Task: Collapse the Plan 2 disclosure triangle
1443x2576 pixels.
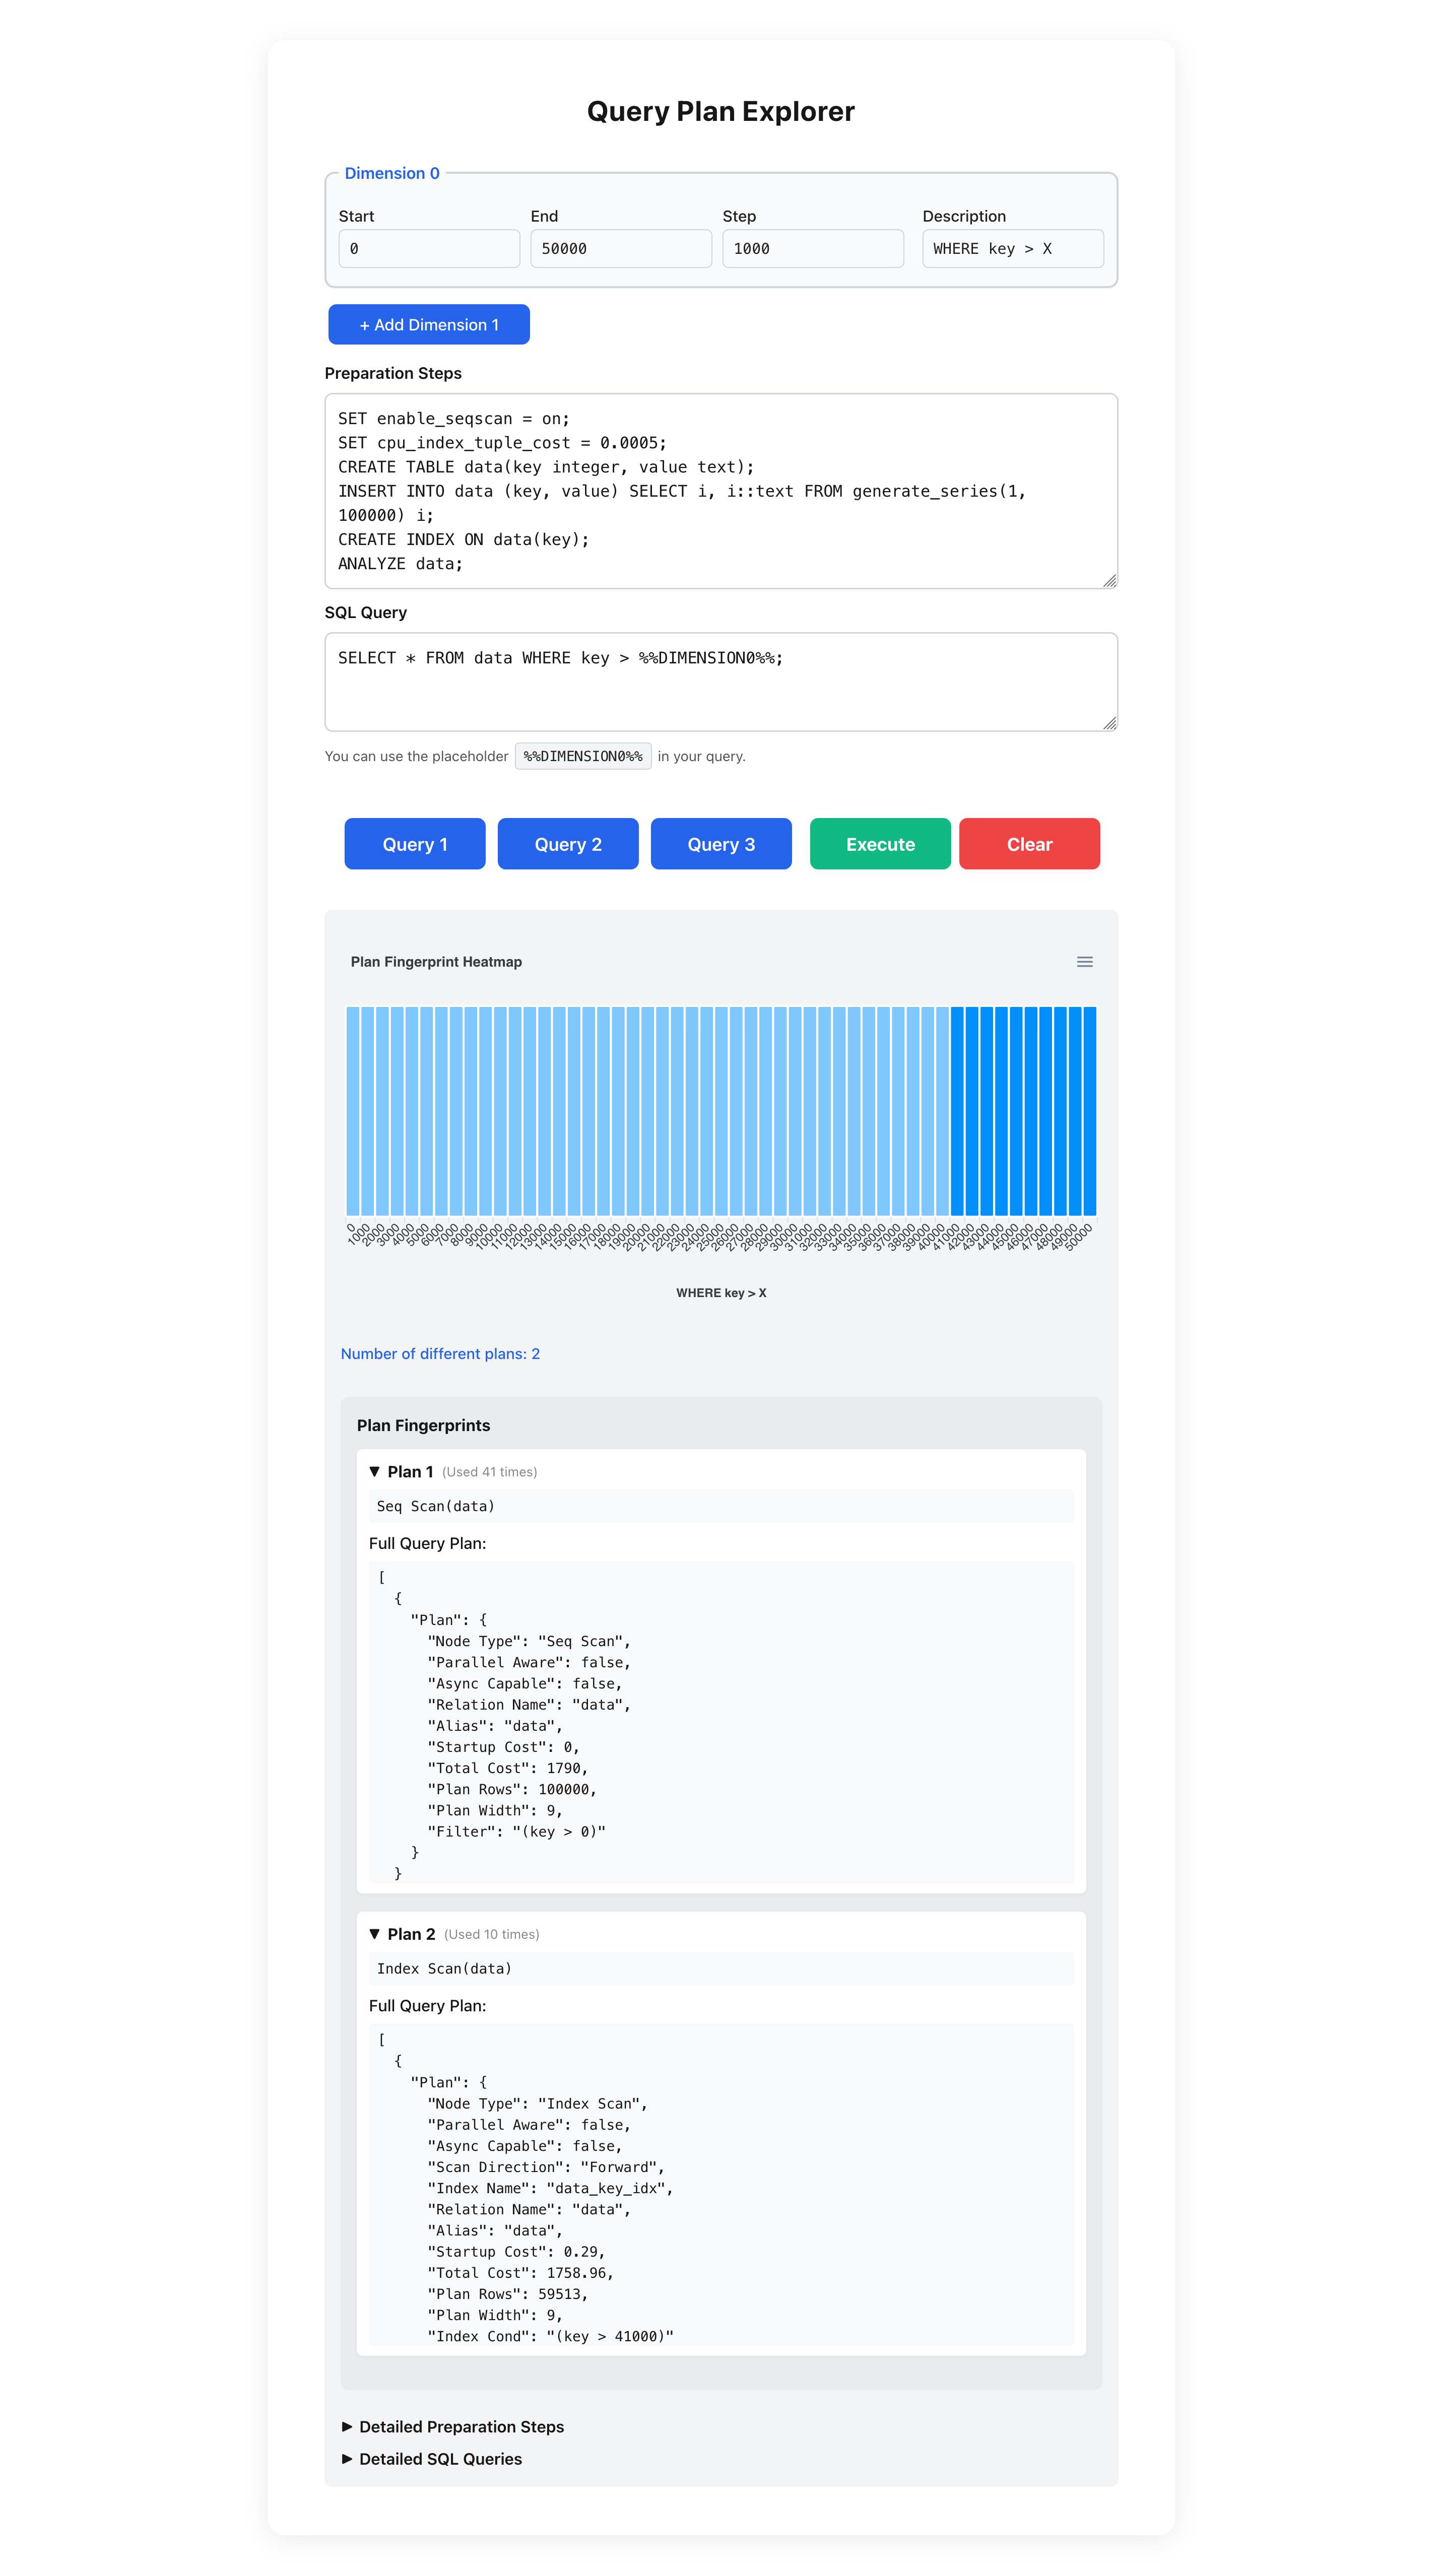Action: (374, 1934)
